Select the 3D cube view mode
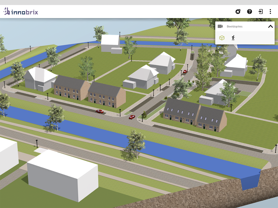This screenshot has width=278, height=208. point(222,38)
